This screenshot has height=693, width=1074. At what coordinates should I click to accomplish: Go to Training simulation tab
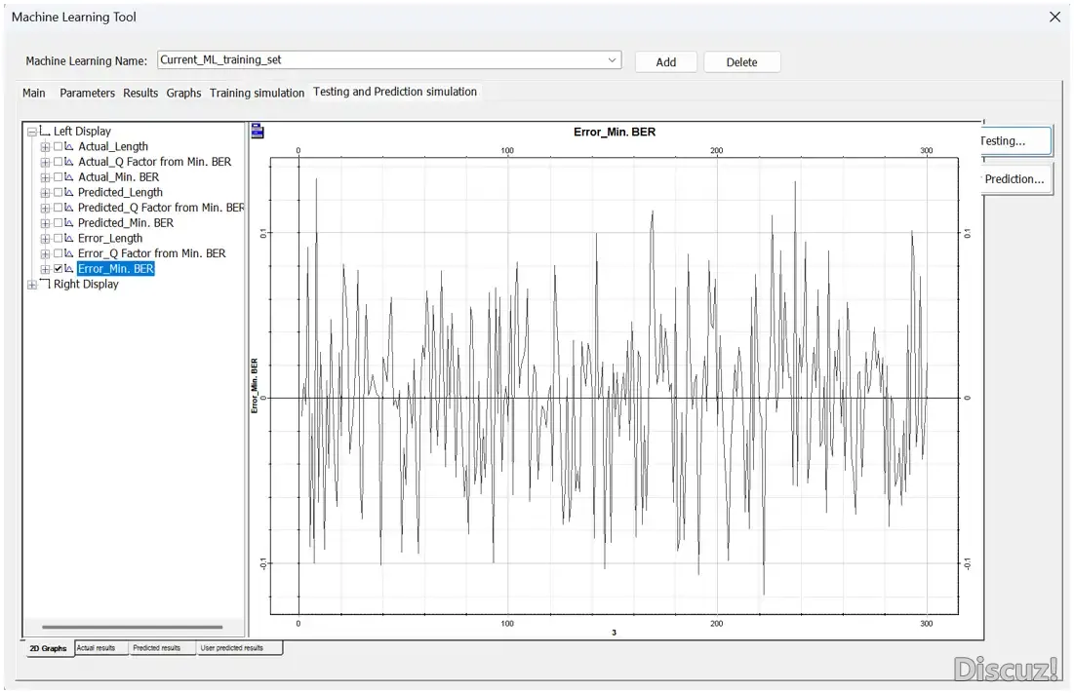click(x=257, y=93)
